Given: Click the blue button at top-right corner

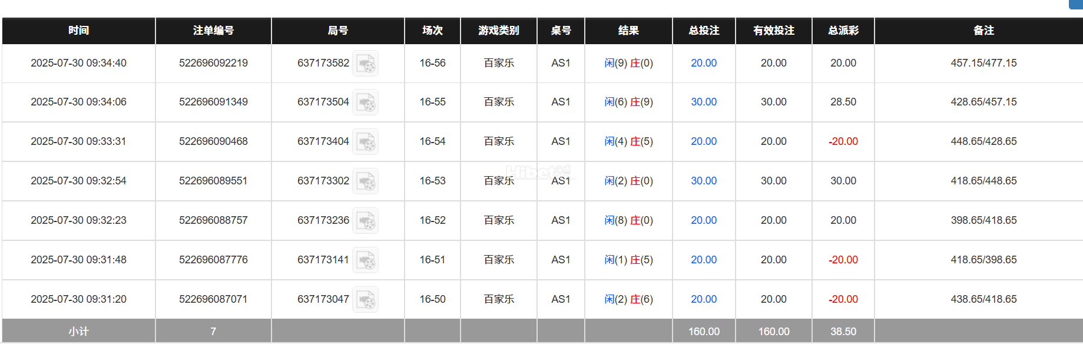Looking at the screenshot, I should [x=1076, y=4].
